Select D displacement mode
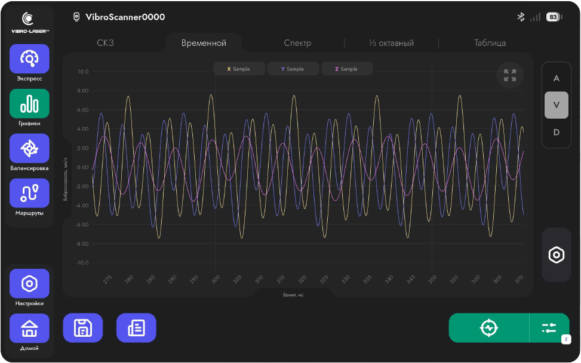Viewport: 581px width, 363px height. (556, 132)
